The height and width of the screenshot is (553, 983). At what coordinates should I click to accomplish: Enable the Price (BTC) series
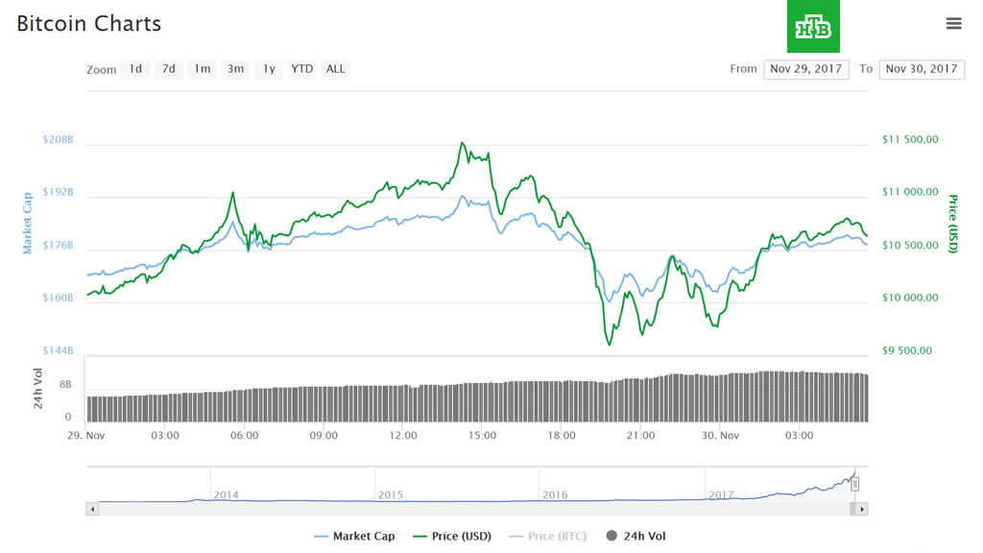tap(551, 536)
